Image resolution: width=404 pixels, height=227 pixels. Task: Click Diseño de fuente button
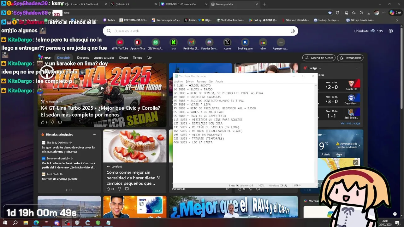tap(319, 58)
